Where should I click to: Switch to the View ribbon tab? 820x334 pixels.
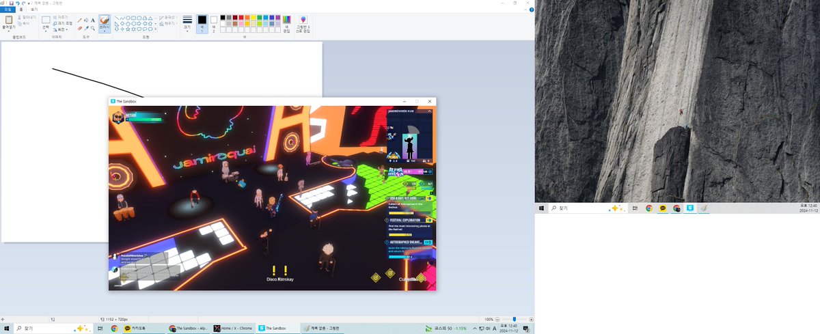tap(34, 10)
